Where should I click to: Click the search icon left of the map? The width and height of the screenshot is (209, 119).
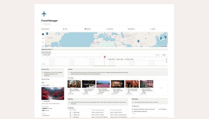click(x=43, y=42)
